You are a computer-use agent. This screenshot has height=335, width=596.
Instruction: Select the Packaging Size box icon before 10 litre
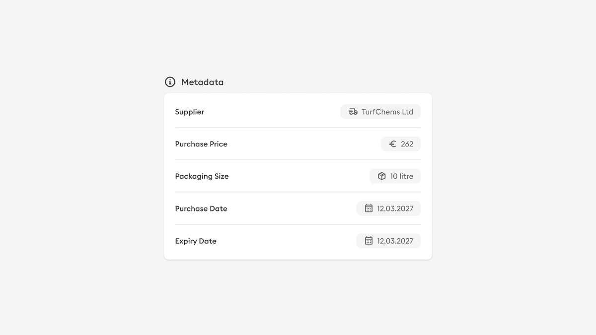point(381,176)
